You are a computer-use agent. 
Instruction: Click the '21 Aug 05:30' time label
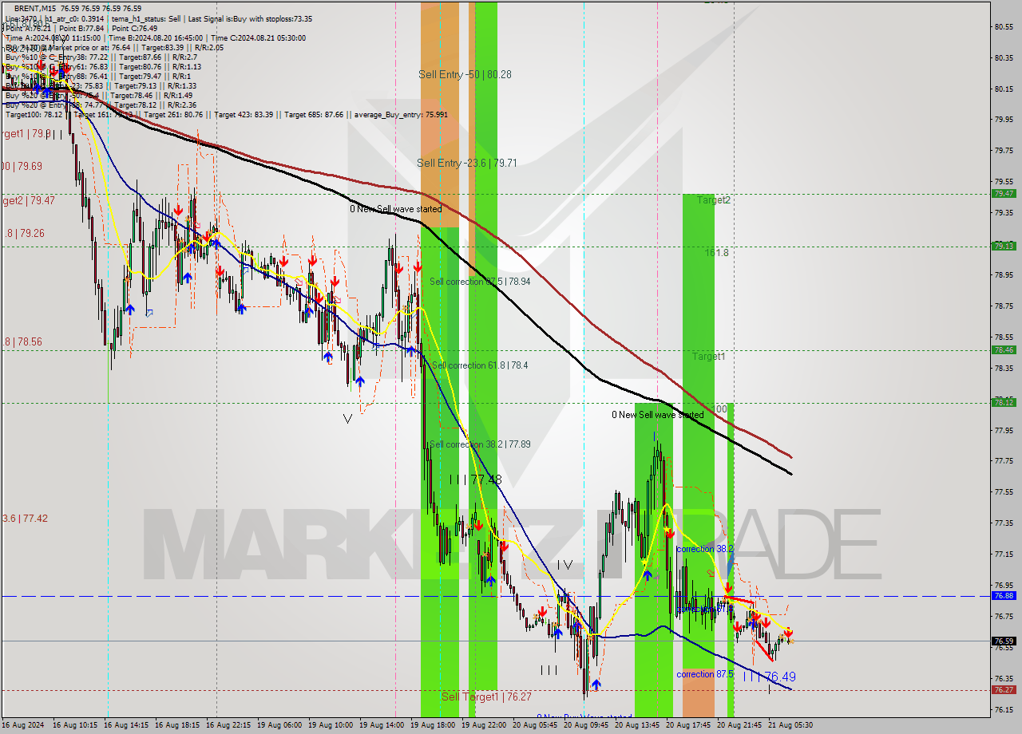(790, 725)
